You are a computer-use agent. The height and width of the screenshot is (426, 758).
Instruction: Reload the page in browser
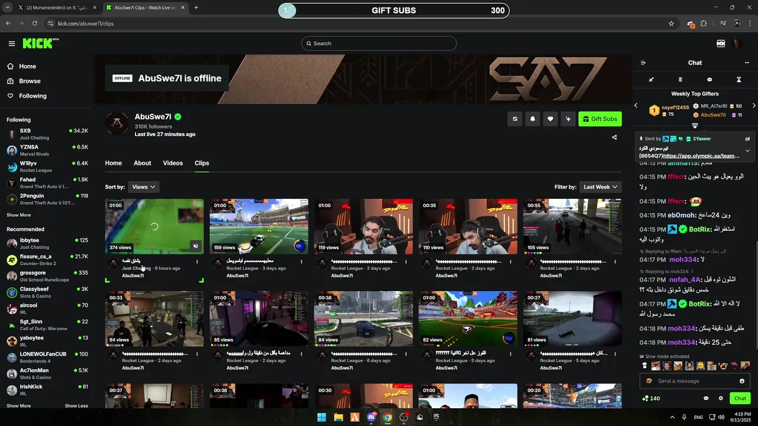34,24
